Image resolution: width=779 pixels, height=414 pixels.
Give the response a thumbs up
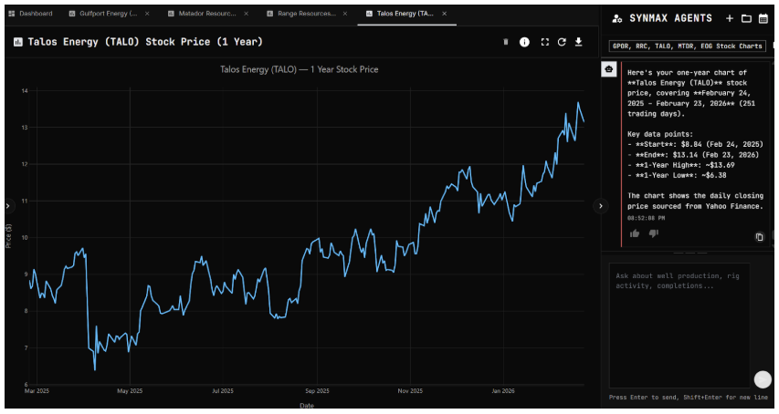click(x=636, y=233)
